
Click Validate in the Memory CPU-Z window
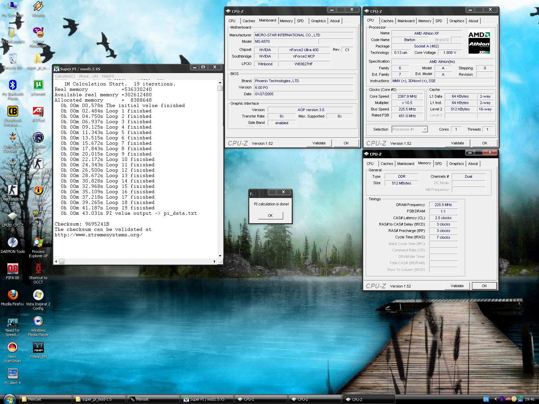457,286
